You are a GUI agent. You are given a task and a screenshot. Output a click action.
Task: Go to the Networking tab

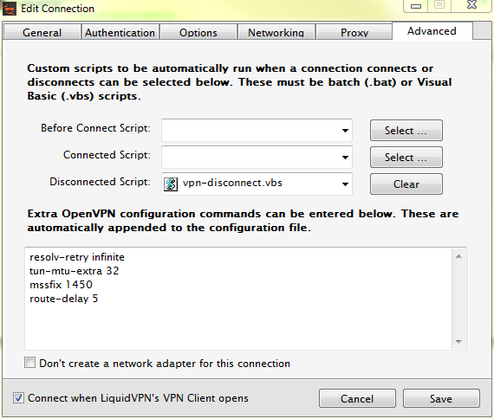point(276,32)
